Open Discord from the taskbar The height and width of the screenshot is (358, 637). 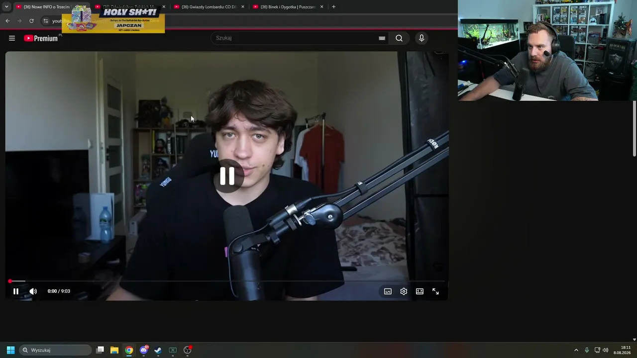point(144,350)
